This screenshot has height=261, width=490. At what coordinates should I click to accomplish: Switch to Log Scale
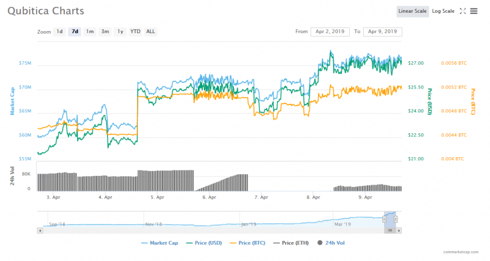443,11
